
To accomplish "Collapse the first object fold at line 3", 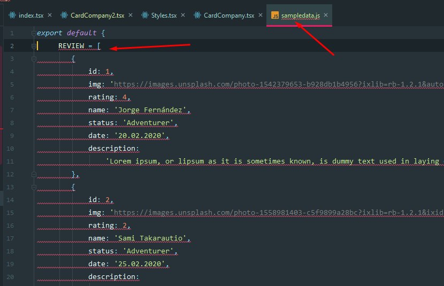I will coord(34,59).
